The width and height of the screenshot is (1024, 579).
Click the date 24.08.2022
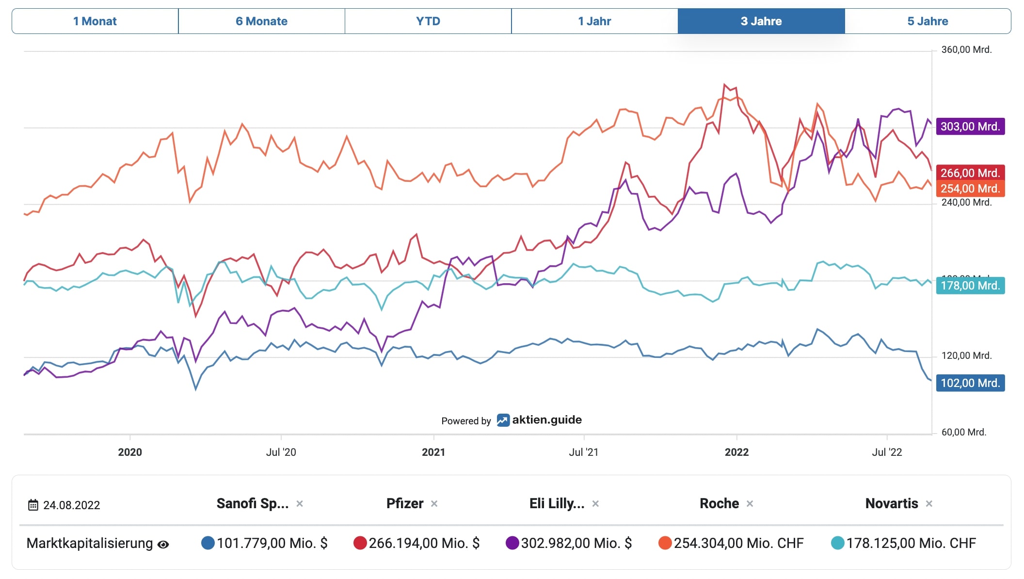point(72,505)
